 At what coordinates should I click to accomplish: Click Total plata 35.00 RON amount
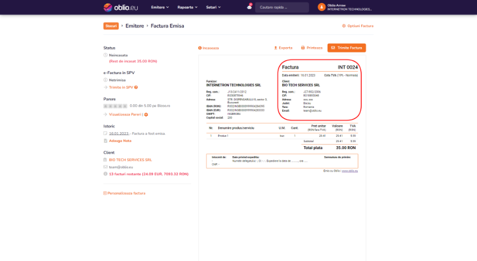[346, 148]
